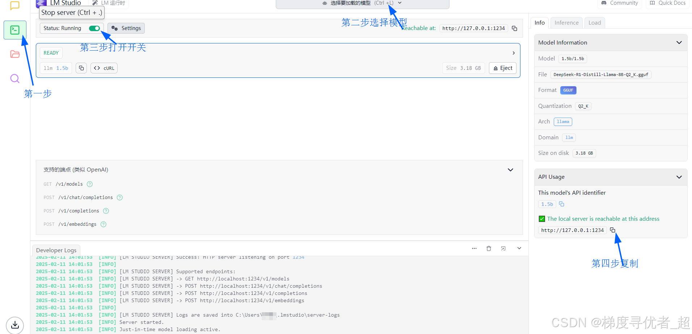Click the llm 1.5b model tag
The image size is (692, 334).
pyautogui.click(x=56, y=68)
